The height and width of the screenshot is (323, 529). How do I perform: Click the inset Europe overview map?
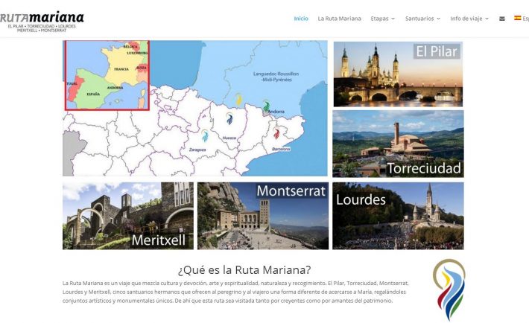107,75
